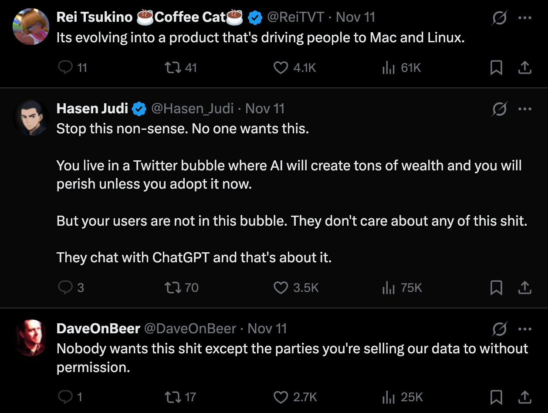The height and width of the screenshot is (413, 548).
Task: Share DaveOnBeer's tweet
Action: coord(525,397)
